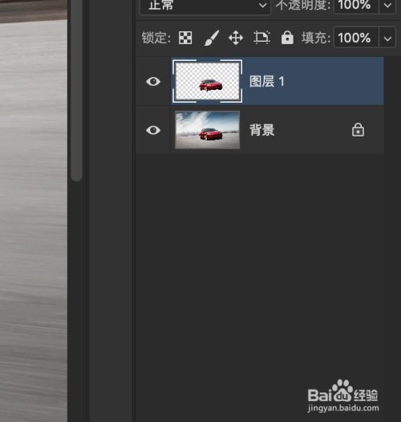Screen dimensions: 401x422
Task: Click the 不透明度 label
Action: 303,5
